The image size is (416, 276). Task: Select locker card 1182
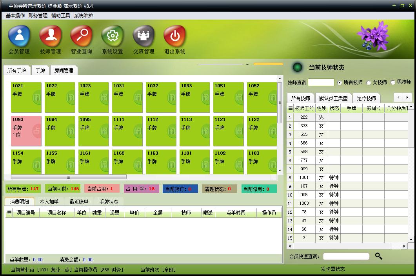tap(229, 162)
